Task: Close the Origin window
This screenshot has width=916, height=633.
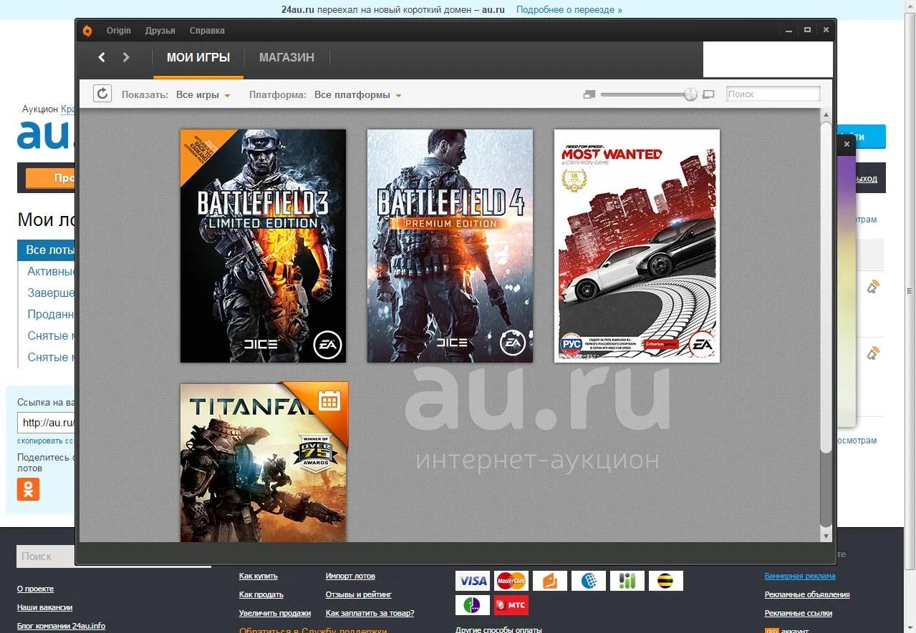Action: point(826,30)
